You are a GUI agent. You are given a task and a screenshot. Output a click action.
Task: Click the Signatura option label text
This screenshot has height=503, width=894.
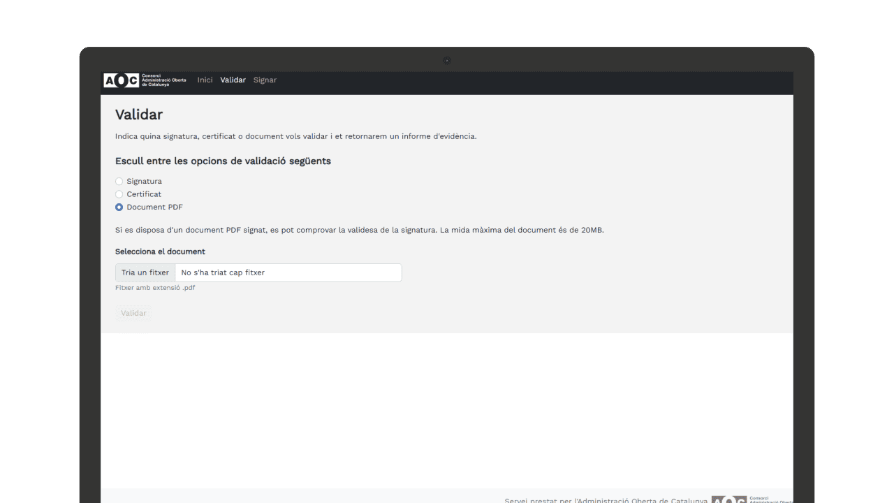144,182
